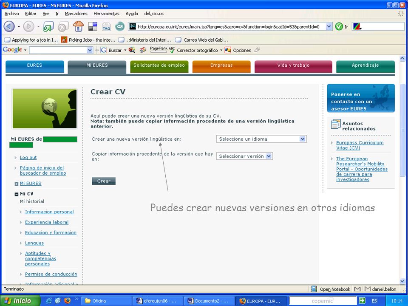Click the Crear button
The height and width of the screenshot is (306, 408).
[x=104, y=181]
